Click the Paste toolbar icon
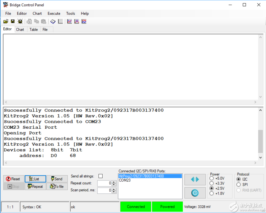The image size is (266, 213). [44, 21]
